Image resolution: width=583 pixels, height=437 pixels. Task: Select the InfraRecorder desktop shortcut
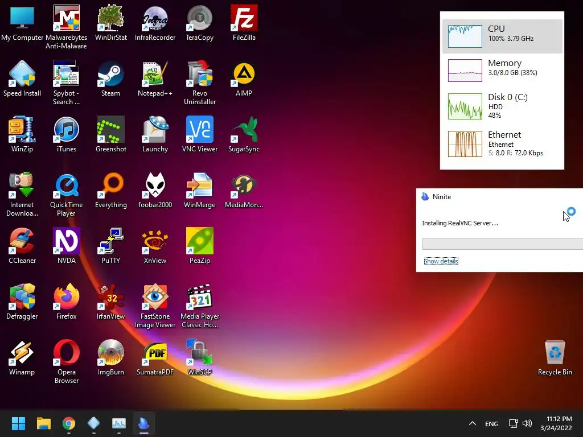155,22
